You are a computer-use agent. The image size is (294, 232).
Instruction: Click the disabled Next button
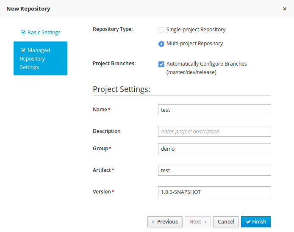pos(198,222)
